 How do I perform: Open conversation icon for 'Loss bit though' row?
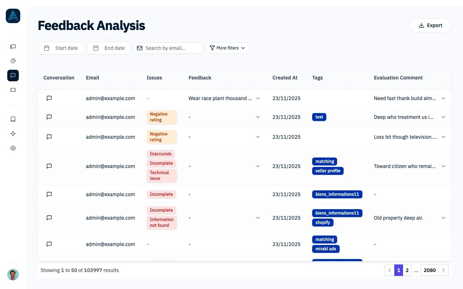49,137
